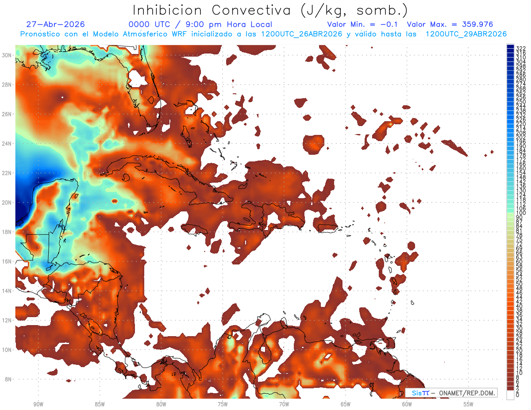Click the 1200UTC_29ABR2026 valid-until time text

click(x=466, y=34)
